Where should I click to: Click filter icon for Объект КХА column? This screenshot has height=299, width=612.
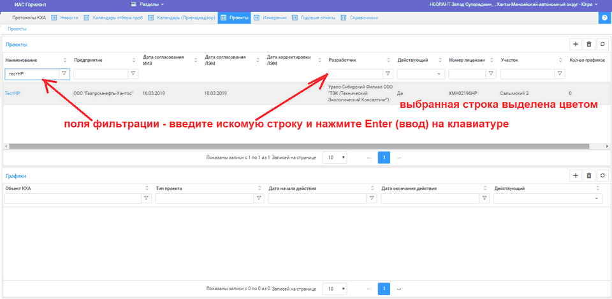(147, 198)
